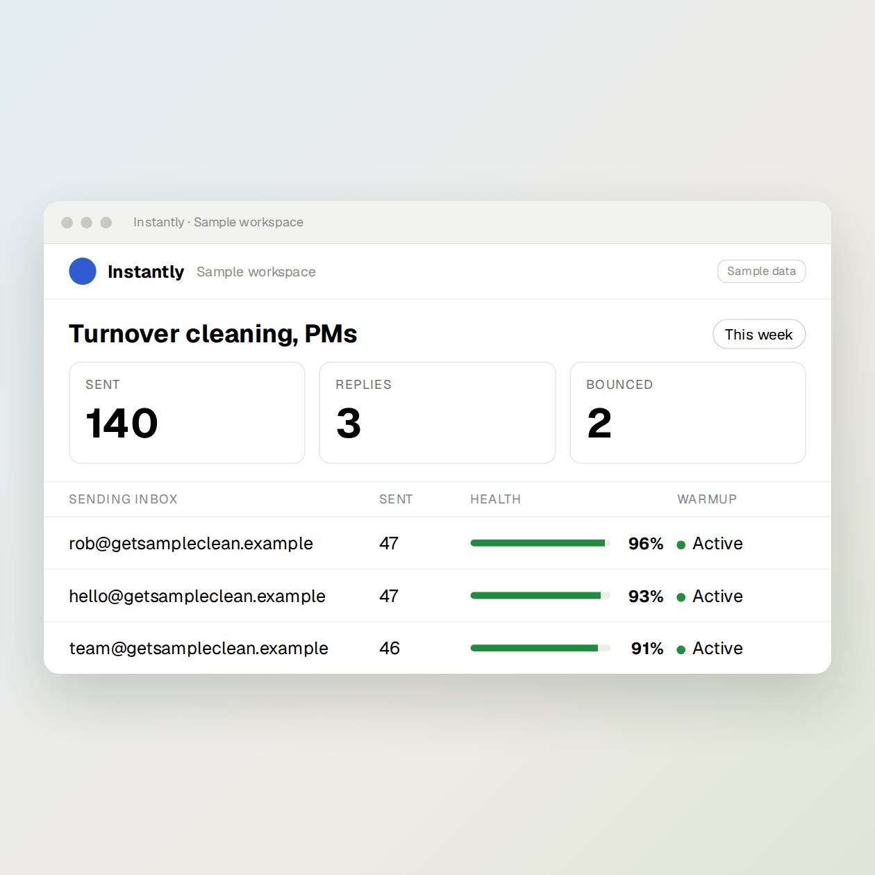Open the "This week" date range selector

click(x=759, y=335)
